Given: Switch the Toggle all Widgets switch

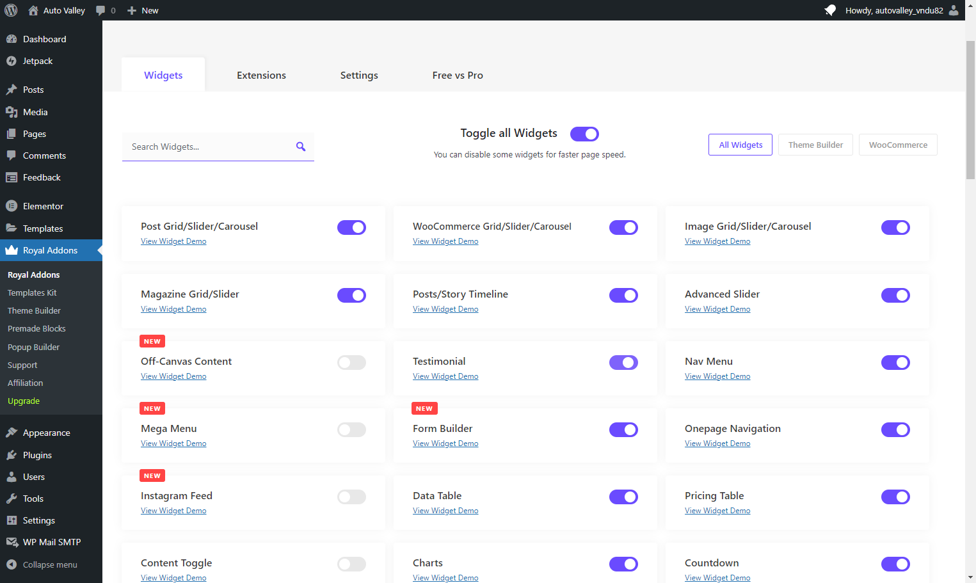Looking at the screenshot, I should [x=584, y=134].
